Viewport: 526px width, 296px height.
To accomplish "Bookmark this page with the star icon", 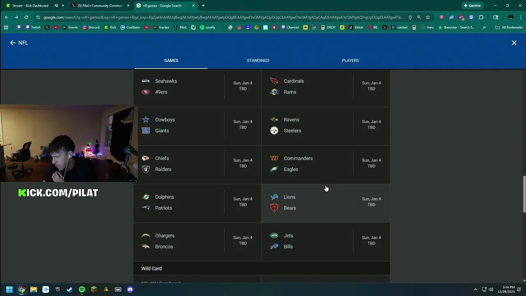I will (428, 17).
